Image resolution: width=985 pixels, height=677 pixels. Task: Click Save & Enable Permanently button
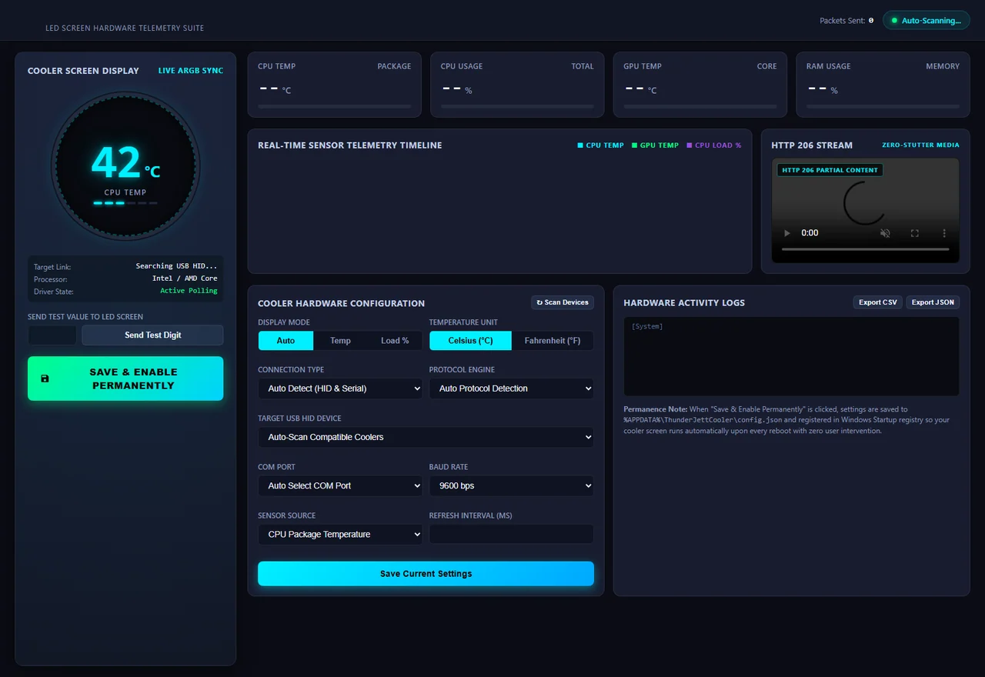pyautogui.click(x=125, y=379)
